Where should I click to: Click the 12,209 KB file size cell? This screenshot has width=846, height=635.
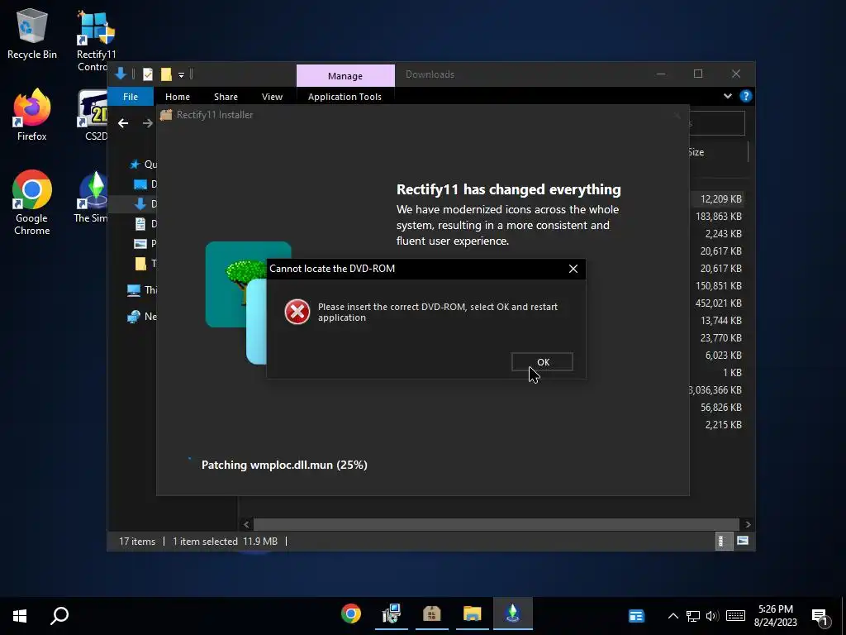[720, 199]
